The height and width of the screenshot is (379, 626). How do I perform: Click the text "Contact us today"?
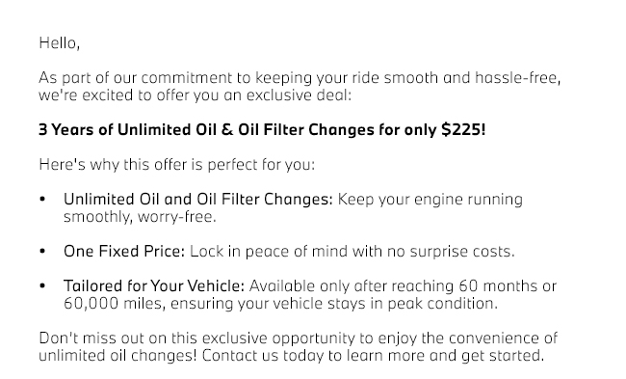pos(263,356)
